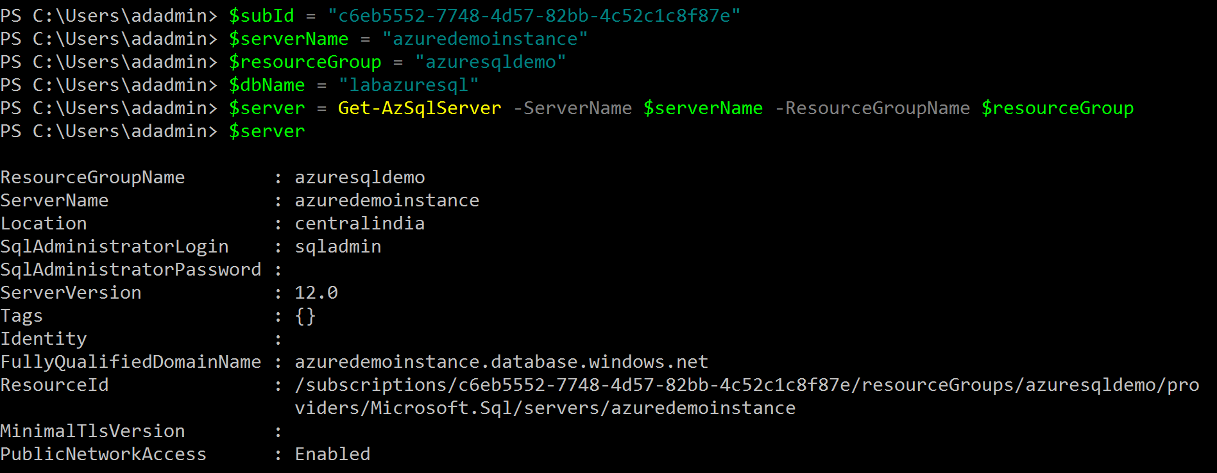Click the ServerVersion value 12.0
The image size is (1217, 473).
[316, 293]
